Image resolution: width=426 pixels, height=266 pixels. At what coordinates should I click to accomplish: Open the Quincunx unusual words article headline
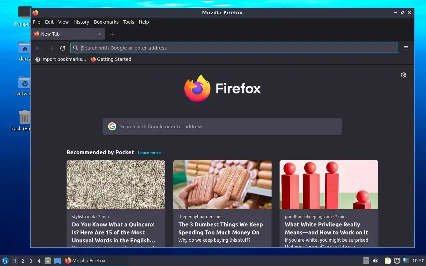click(113, 232)
